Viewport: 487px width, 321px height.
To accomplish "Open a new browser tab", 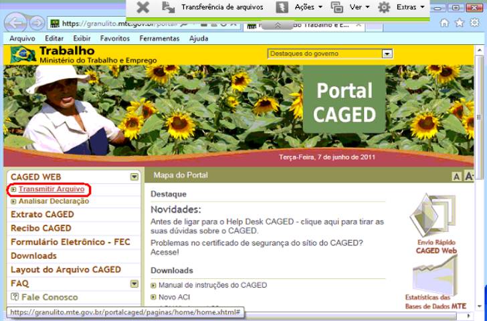I will 374,26.
